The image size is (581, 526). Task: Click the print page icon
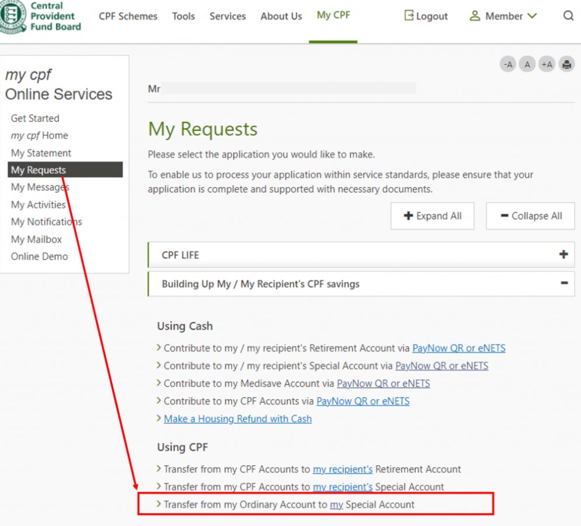tap(566, 65)
